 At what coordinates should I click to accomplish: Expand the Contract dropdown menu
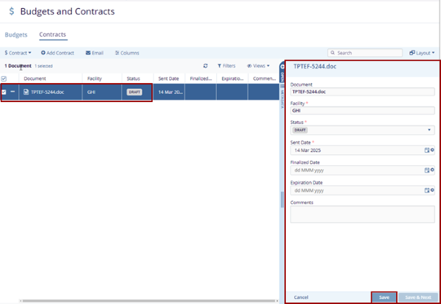pos(18,53)
